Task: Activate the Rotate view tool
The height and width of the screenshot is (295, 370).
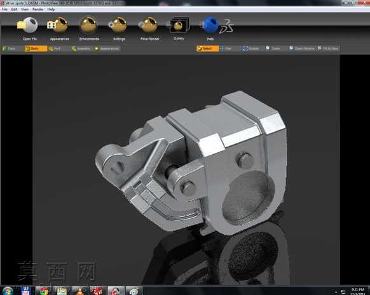Action: point(251,48)
